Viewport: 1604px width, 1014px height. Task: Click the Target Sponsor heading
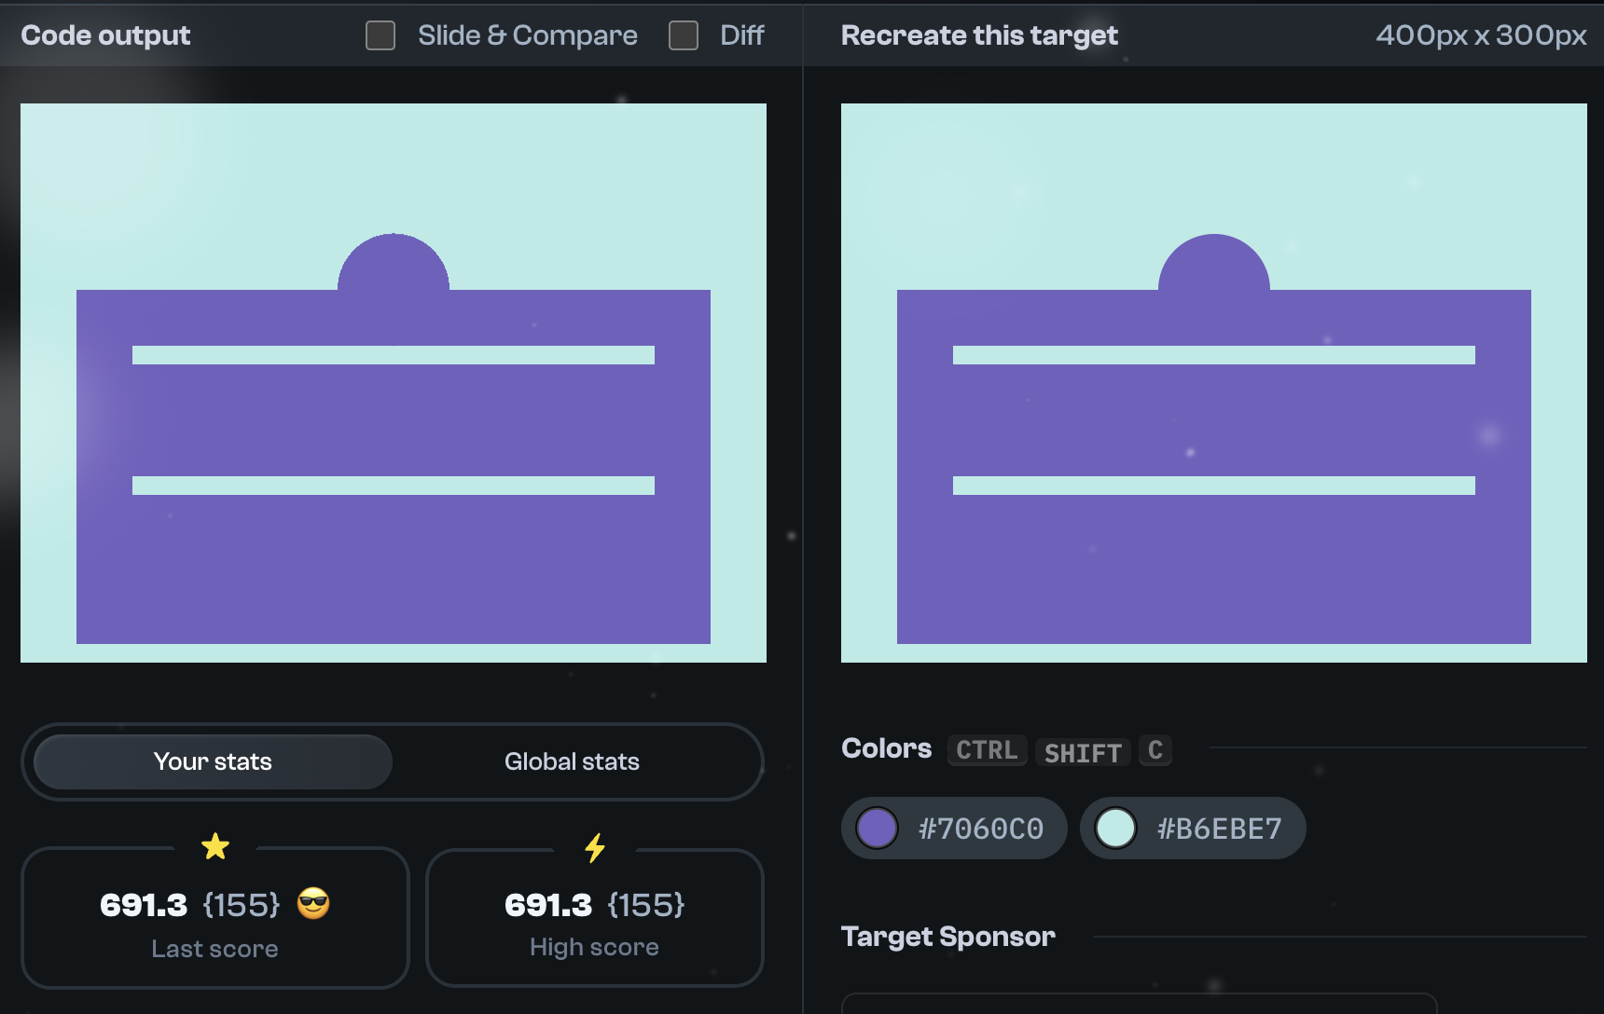click(947, 936)
